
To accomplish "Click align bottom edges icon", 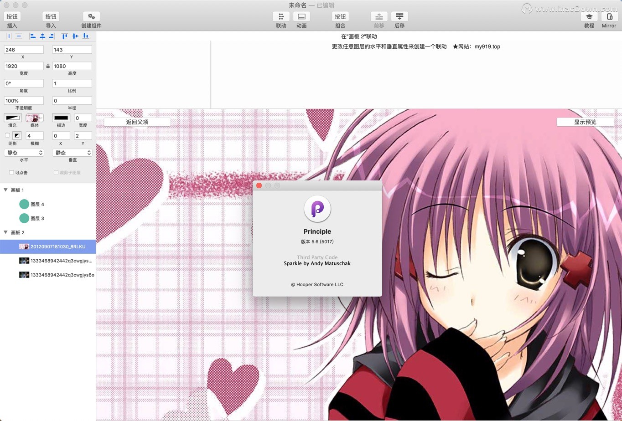I will coord(85,36).
